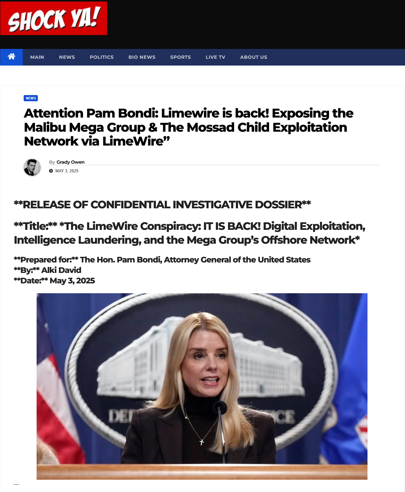This screenshot has height=492, width=405.
Task: Open the BIO NEWS section
Action: click(x=142, y=57)
